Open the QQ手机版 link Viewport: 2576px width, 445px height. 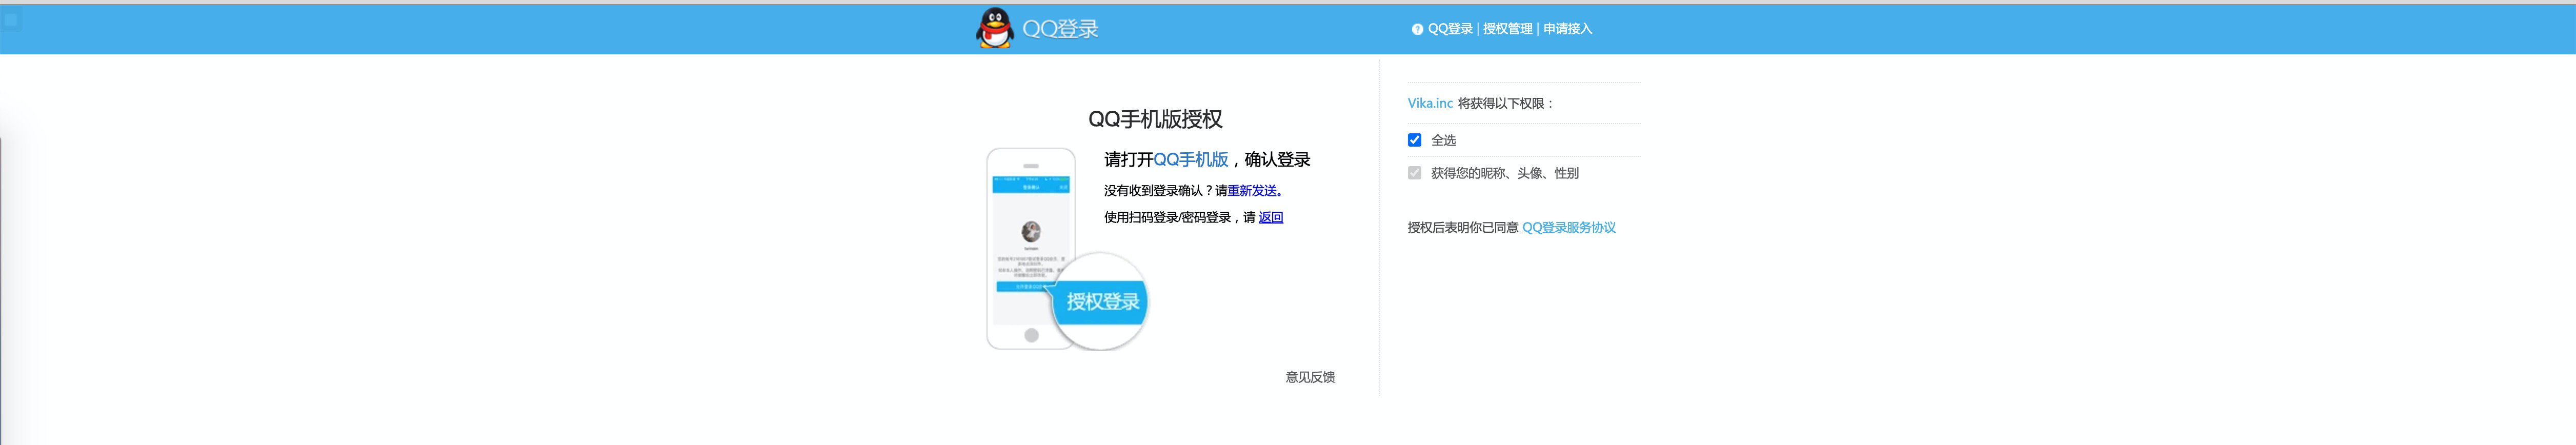(x=1190, y=159)
